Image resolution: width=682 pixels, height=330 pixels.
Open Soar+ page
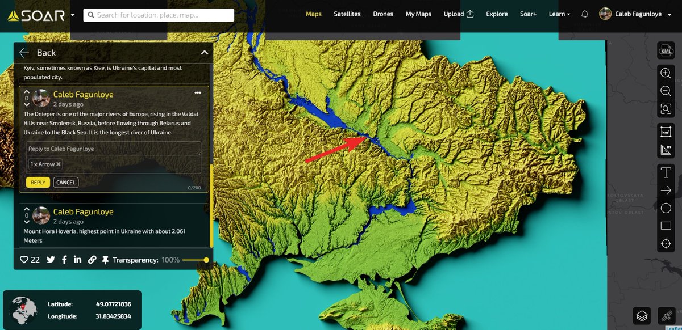(x=528, y=14)
